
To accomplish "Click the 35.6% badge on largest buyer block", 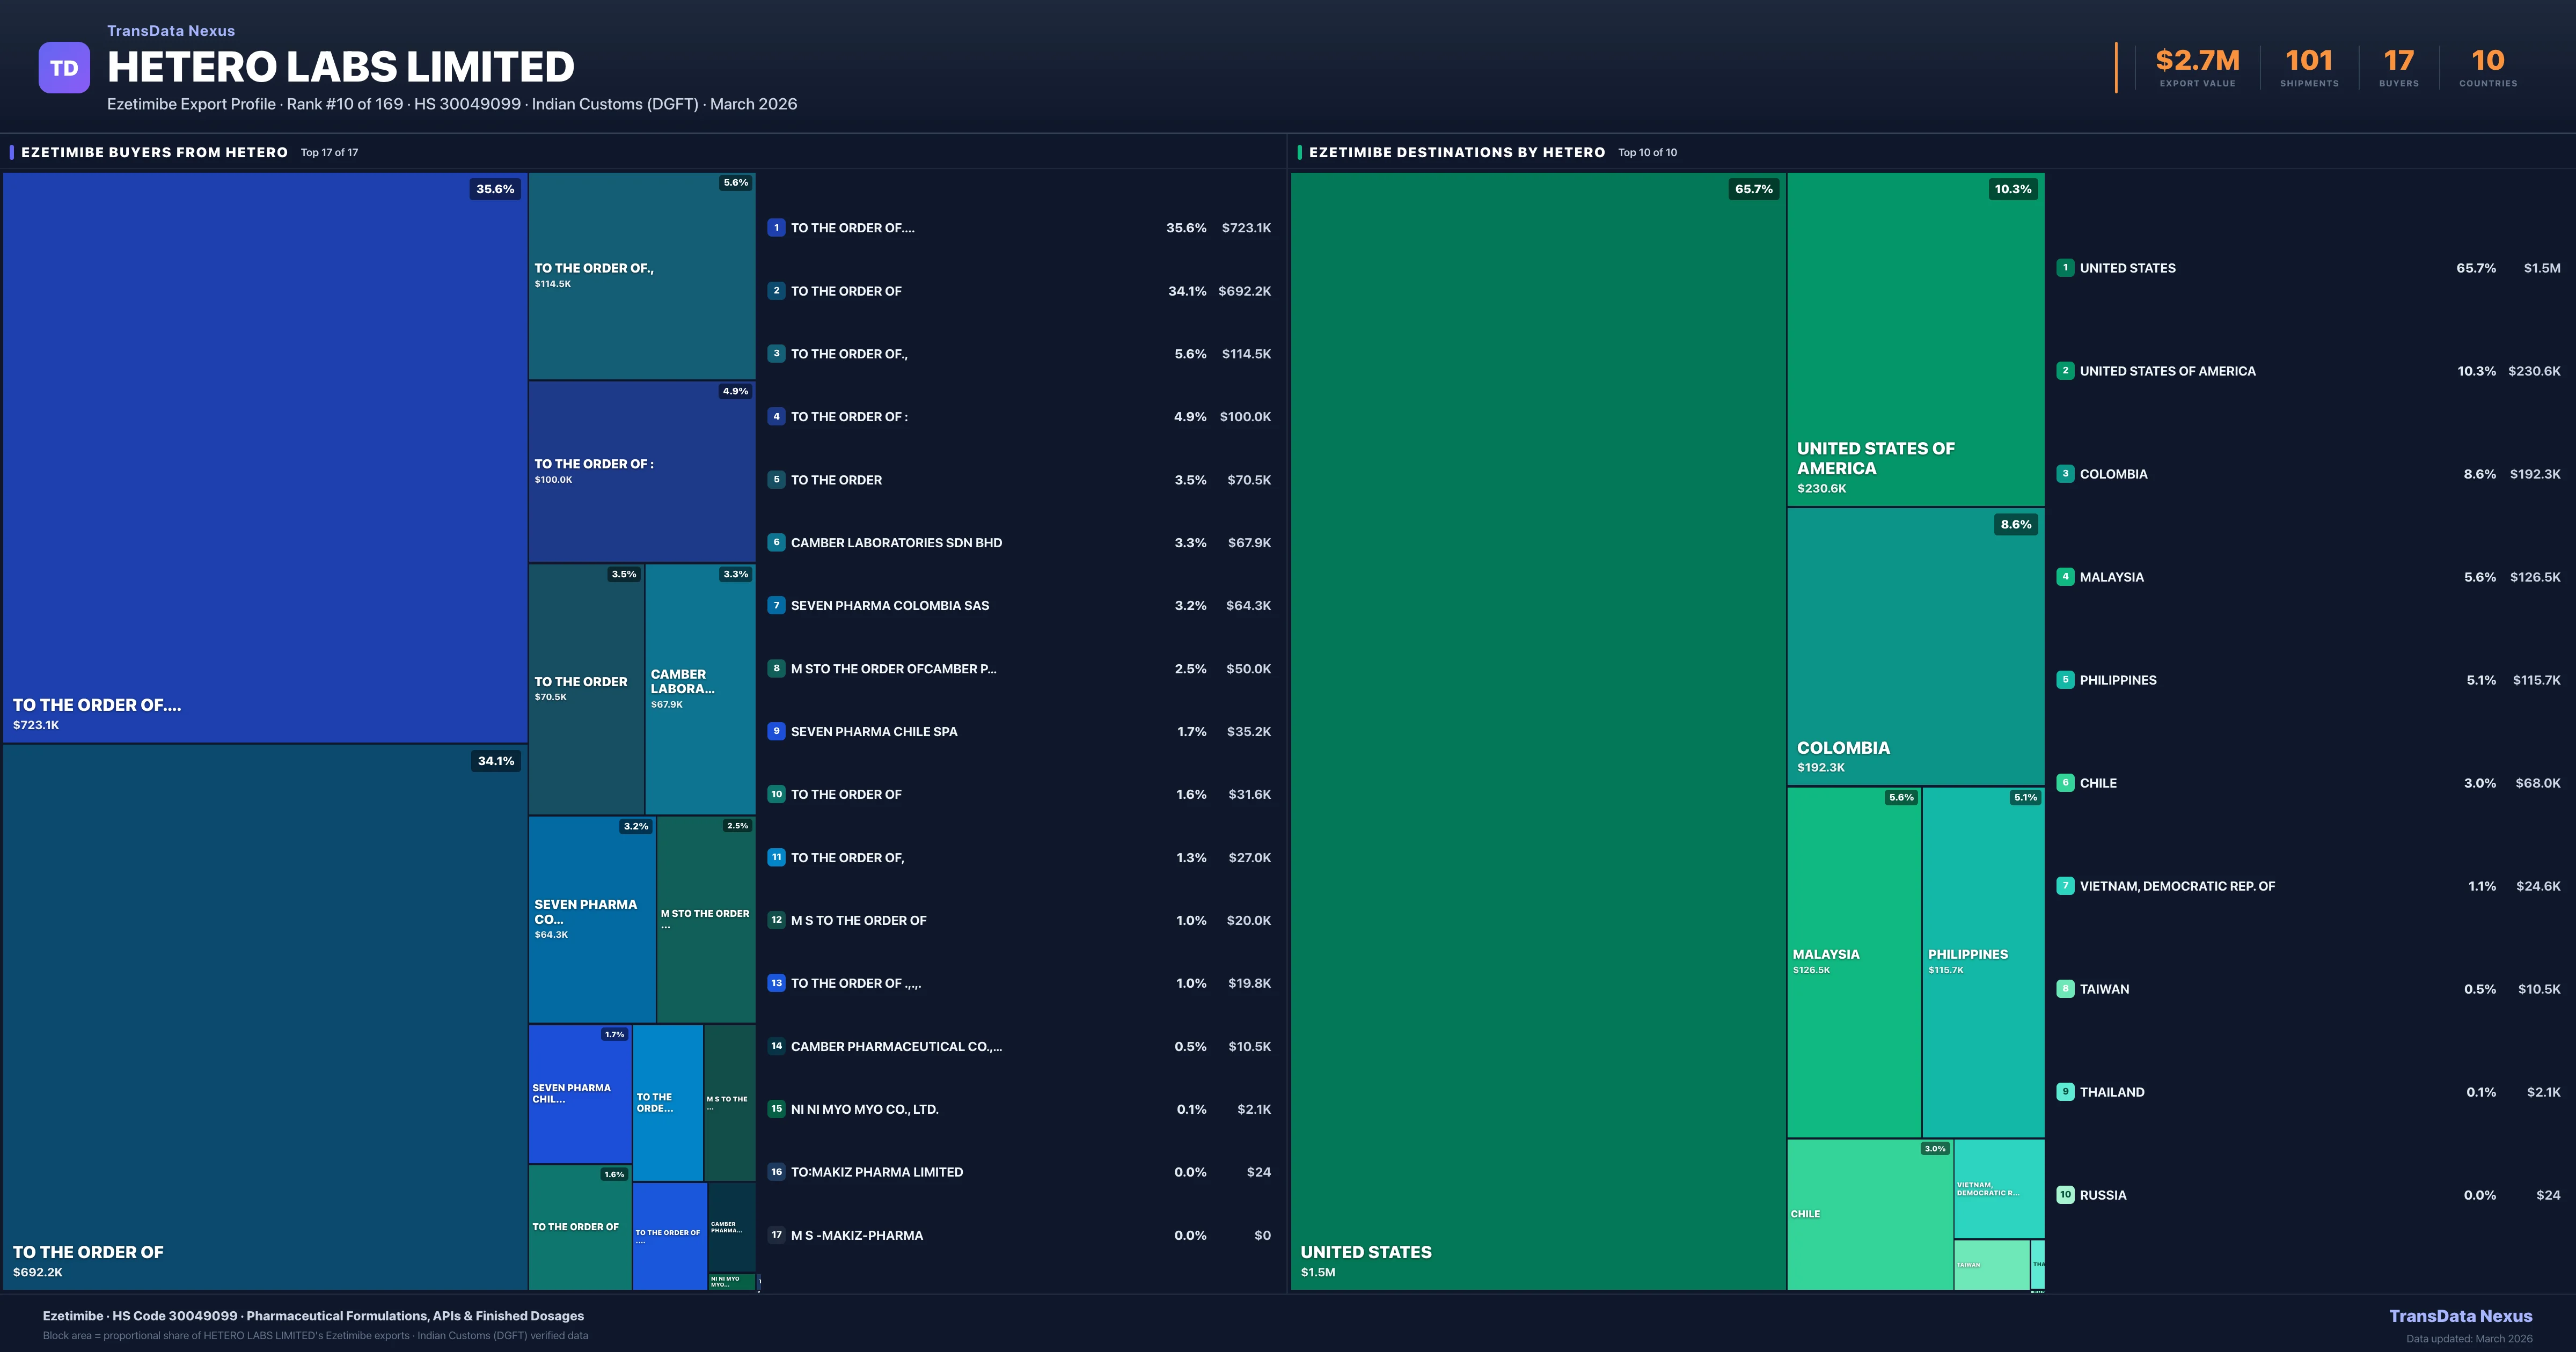I will pos(495,189).
